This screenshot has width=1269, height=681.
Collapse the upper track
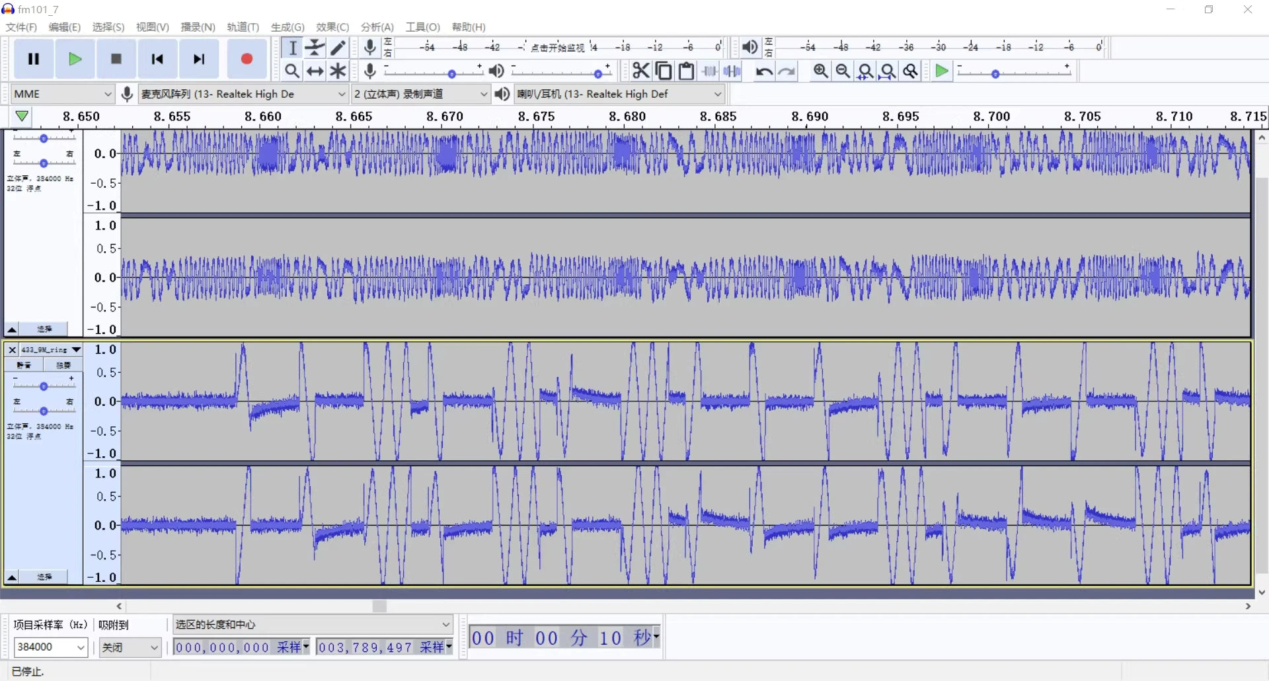tap(12, 329)
